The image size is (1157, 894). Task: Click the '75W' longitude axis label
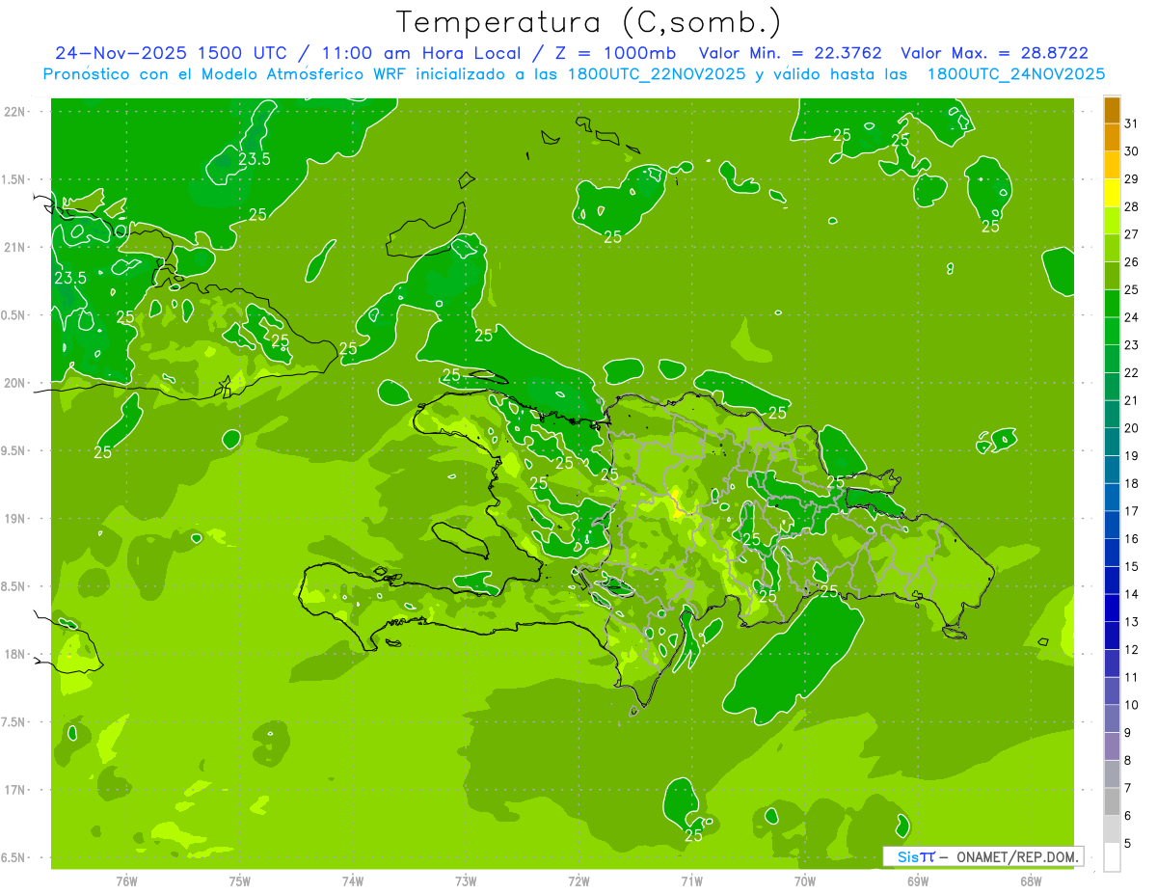point(240,880)
